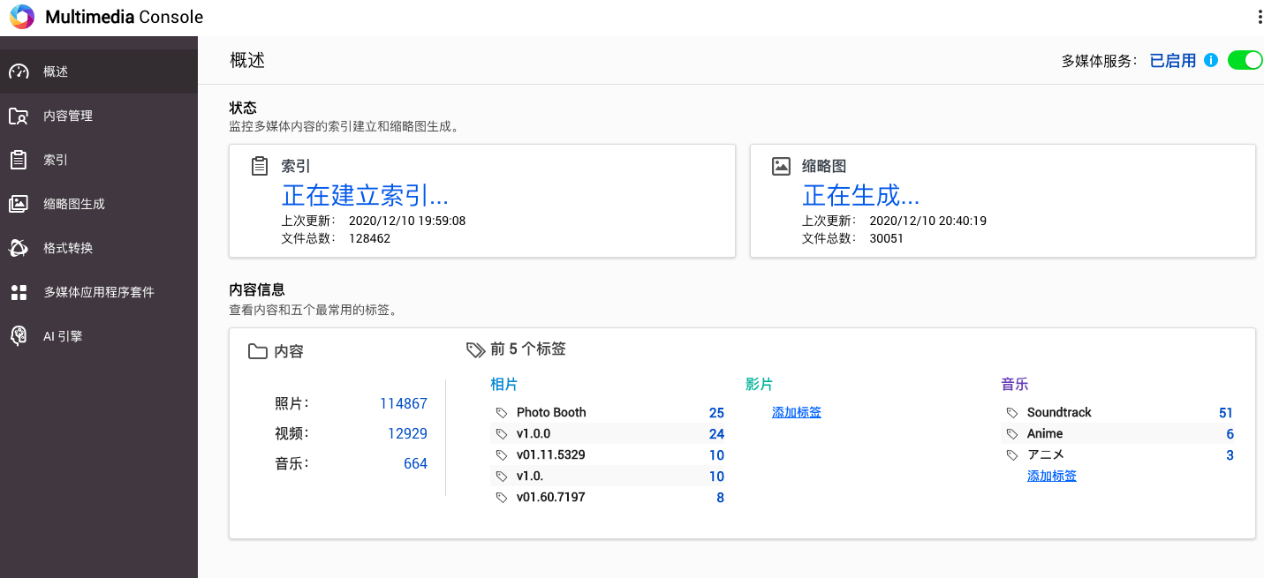
Task: Open the 格式转换 sidebar menu item
Action: [99, 248]
